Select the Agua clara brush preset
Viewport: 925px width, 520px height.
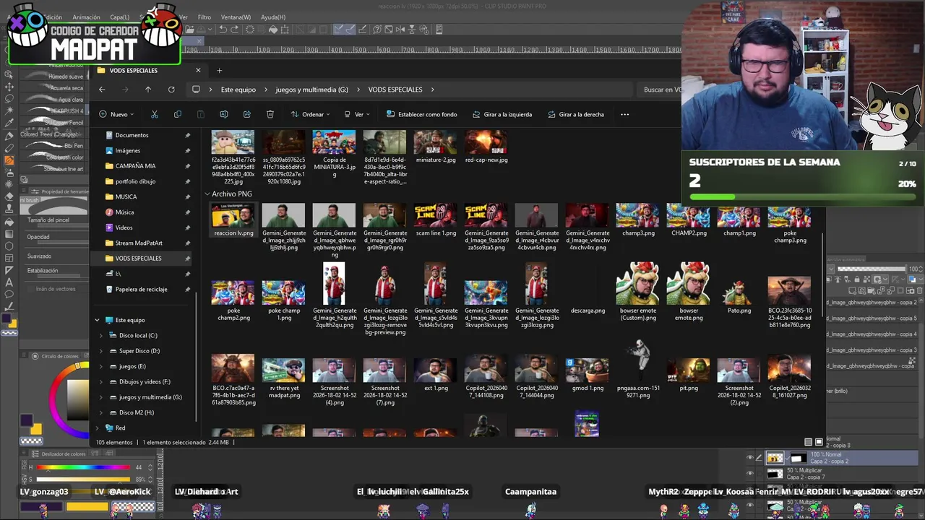[x=54, y=100]
